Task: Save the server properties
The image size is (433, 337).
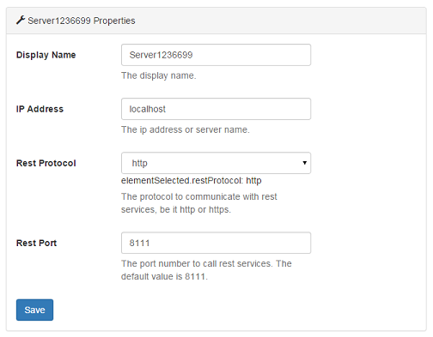Action: pyautogui.click(x=34, y=310)
